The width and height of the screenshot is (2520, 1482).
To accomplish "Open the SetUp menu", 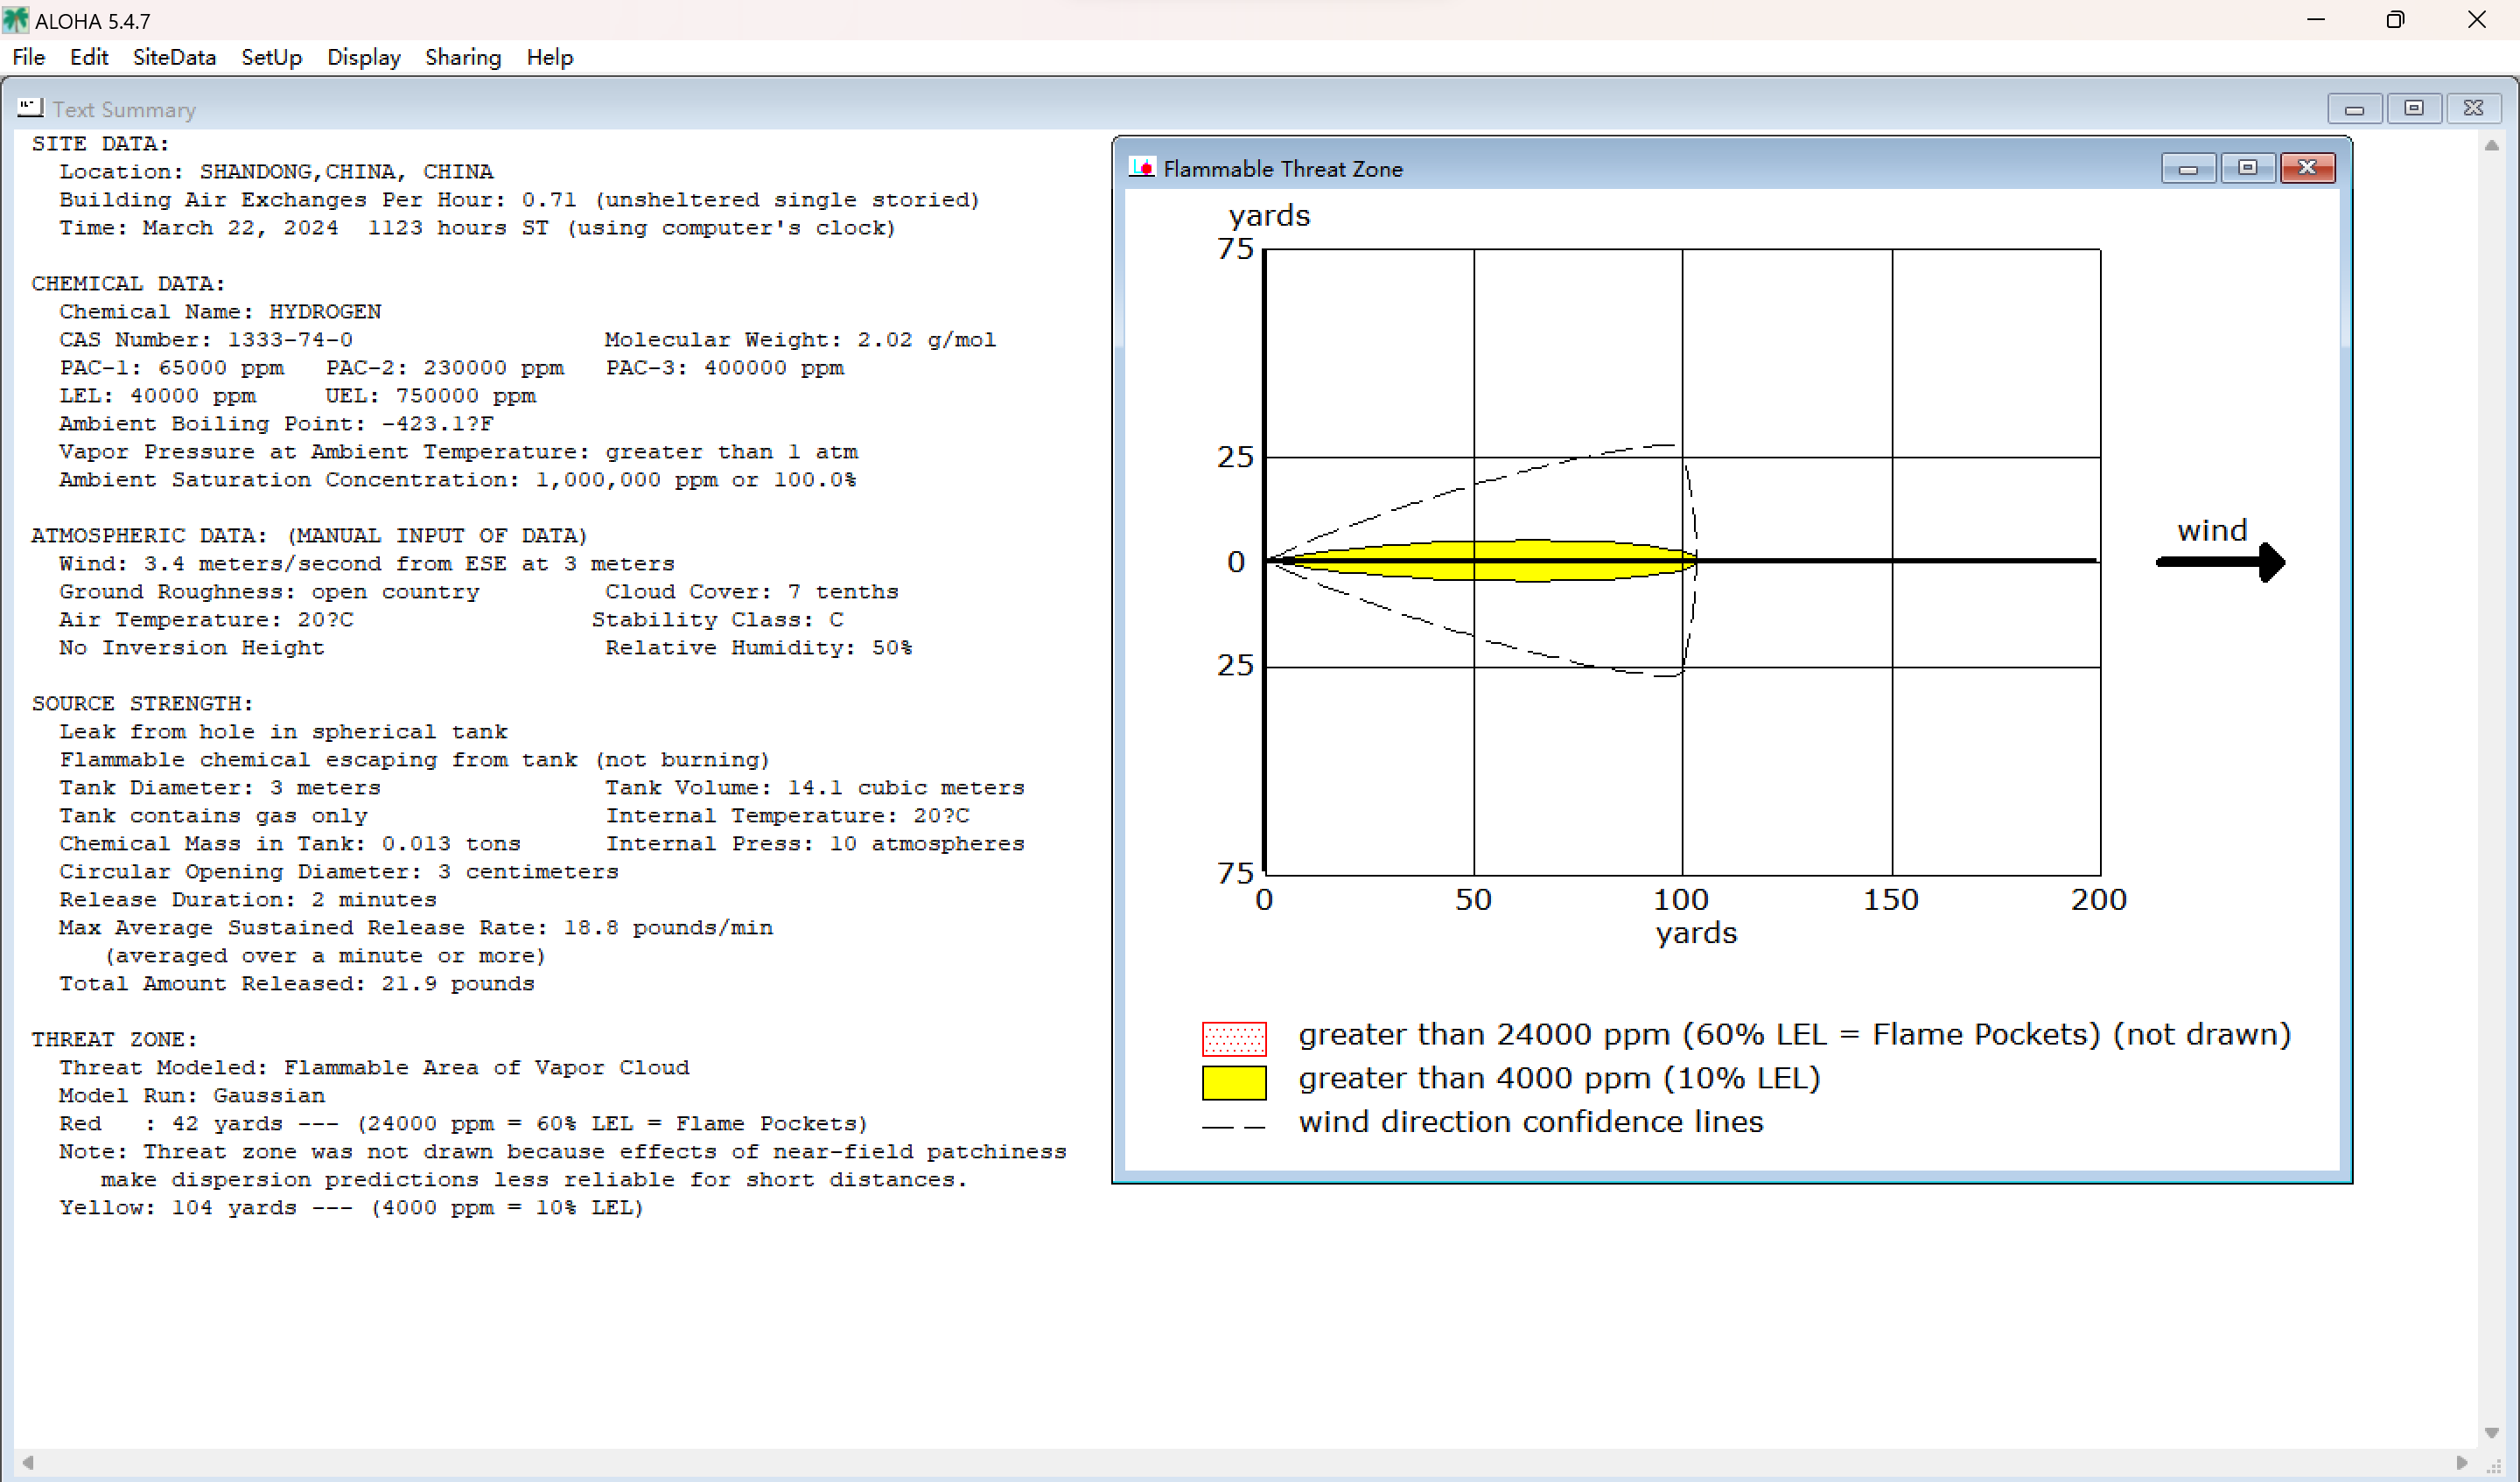I will [x=271, y=57].
